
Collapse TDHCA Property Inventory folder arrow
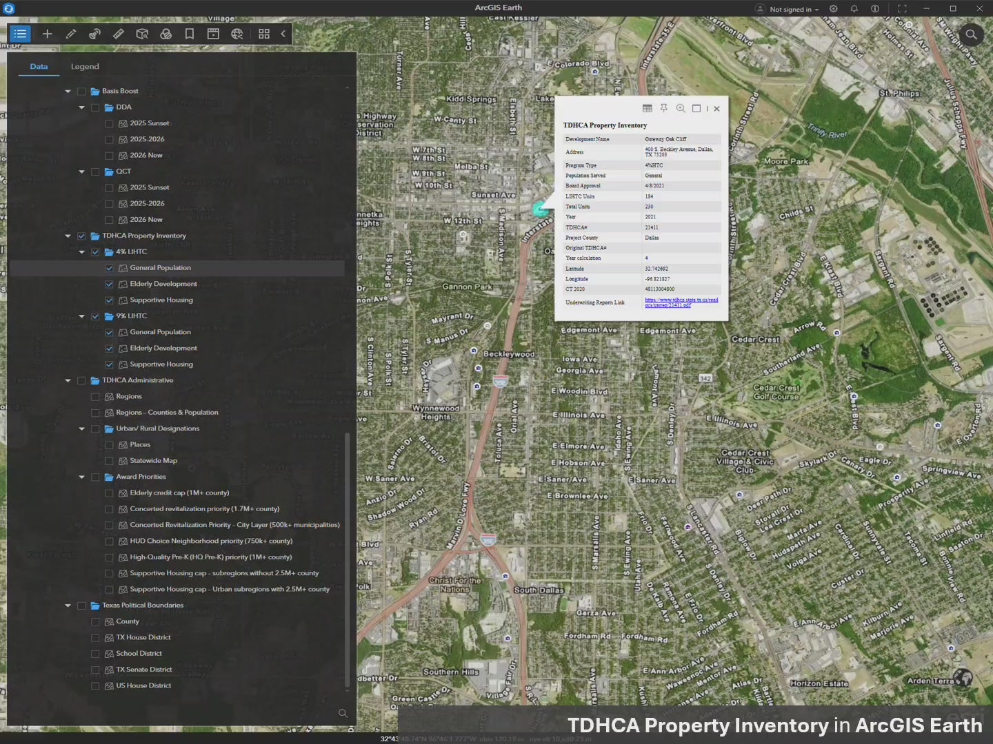pos(68,236)
